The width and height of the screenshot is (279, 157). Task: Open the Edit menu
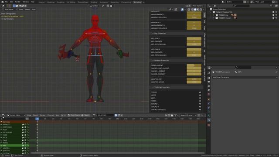click(11, 2)
